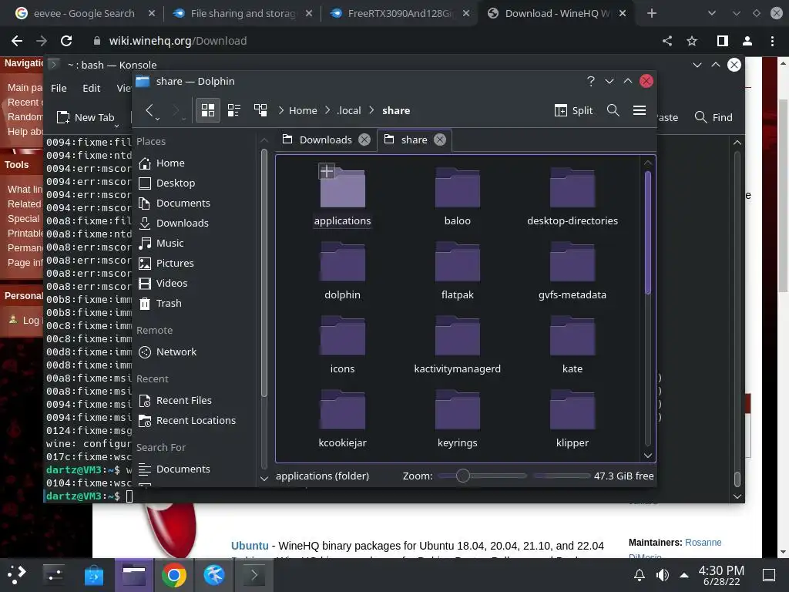
Task: Open the File menu in Konsole
Action: coord(59,88)
